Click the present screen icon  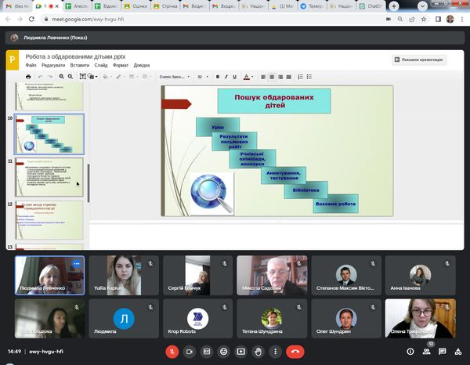[241, 352]
